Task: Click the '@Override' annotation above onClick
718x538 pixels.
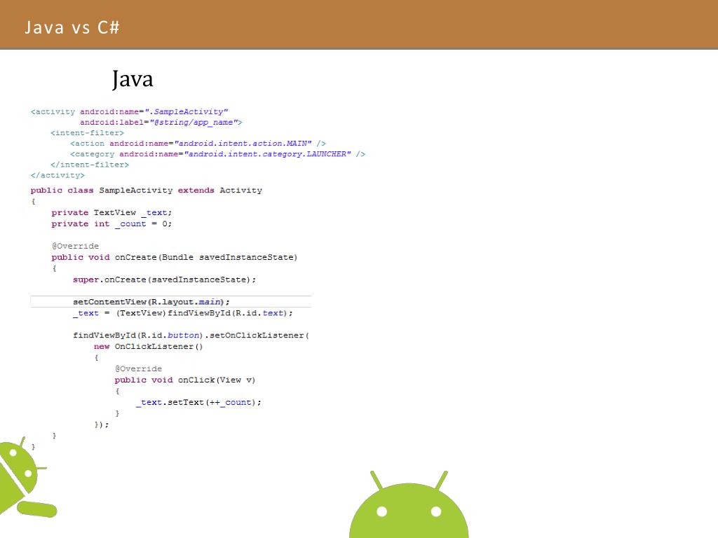Action: (138, 368)
